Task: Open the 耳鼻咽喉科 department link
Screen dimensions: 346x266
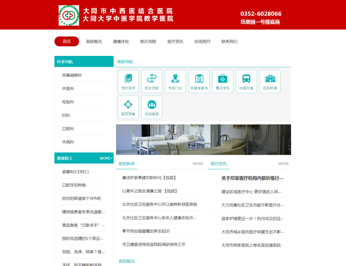Action: 72,76
